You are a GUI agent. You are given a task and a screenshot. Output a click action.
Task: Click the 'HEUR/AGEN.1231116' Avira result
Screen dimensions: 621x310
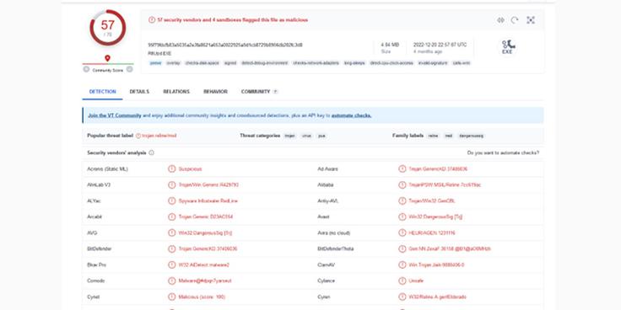[432, 232]
